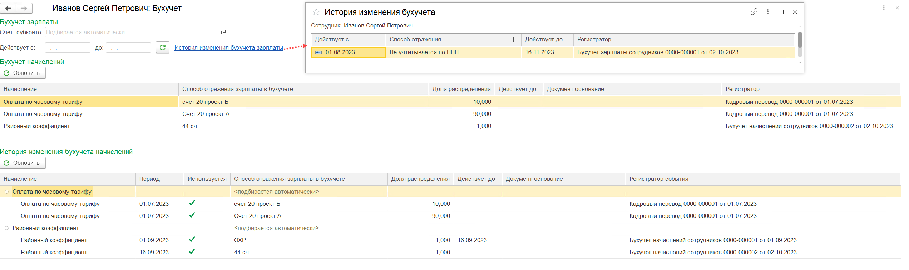
Task: Open the account selection icon in Счет, субконто
Action: (x=223, y=32)
